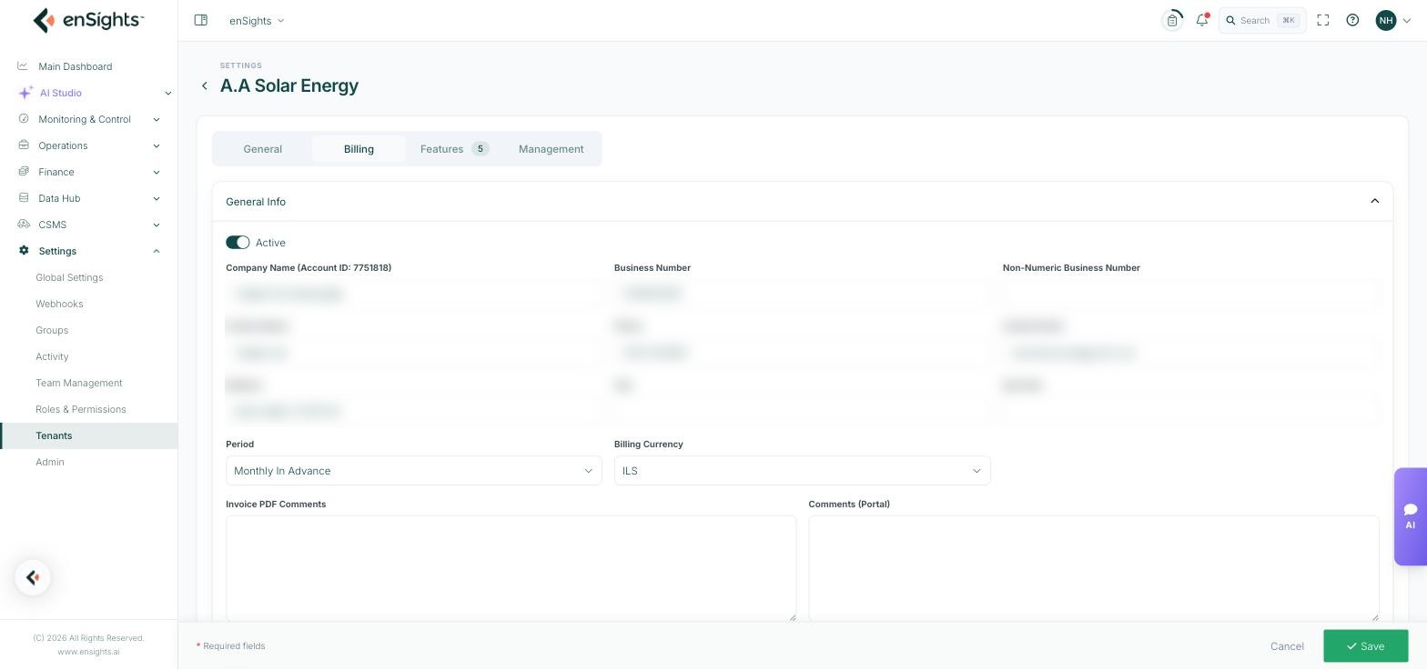Go back using the arrow beside A.A Solar Energy

point(205,85)
